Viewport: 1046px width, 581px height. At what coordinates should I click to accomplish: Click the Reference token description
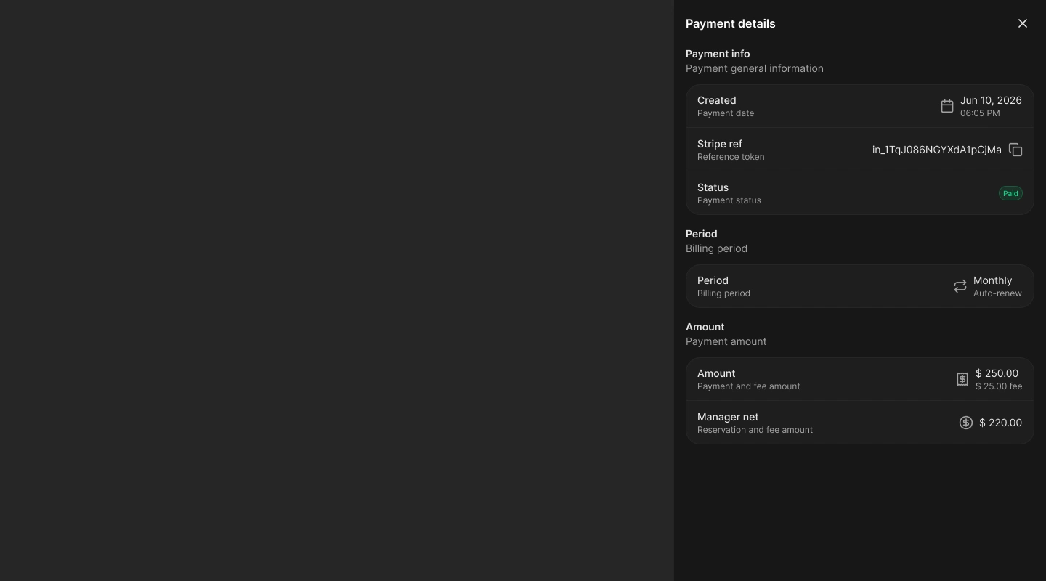(x=731, y=157)
